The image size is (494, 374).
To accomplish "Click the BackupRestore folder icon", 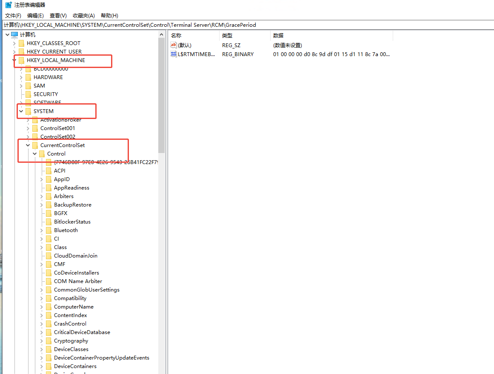I will click(49, 204).
